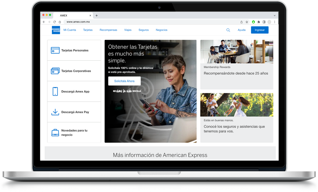
Task: Click the family outdoors insurance image
Action: [237, 105]
